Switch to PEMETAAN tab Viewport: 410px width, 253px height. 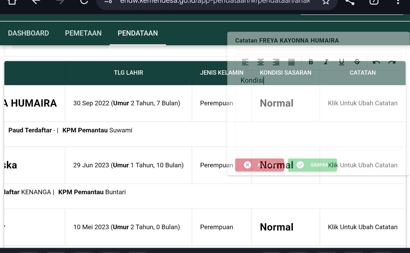[83, 33]
